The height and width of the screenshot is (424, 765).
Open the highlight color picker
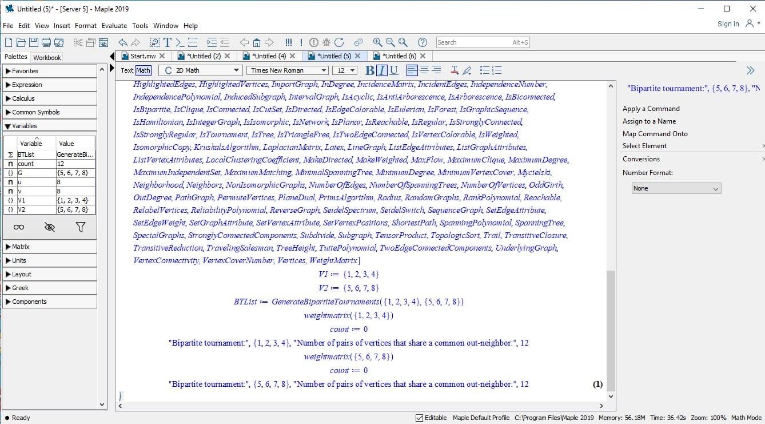(x=467, y=70)
